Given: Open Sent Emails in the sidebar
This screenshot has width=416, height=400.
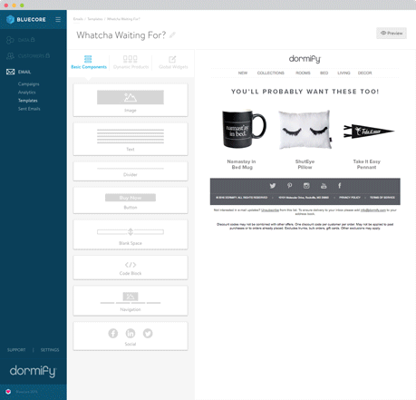Looking at the screenshot, I should click(29, 109).
